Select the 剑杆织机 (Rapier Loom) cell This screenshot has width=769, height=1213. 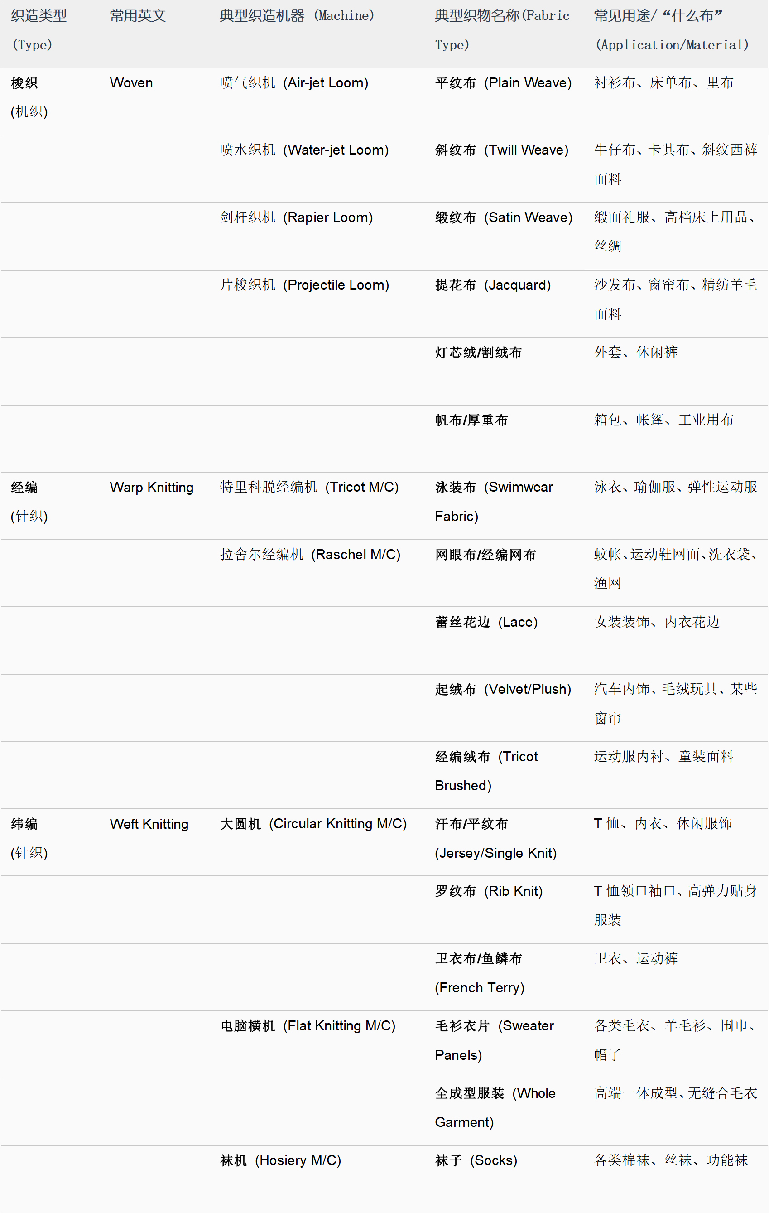[x=296, y=217]
